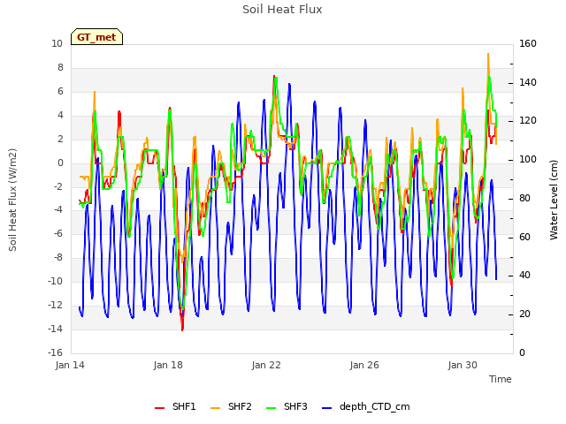
Task: Click the Jan 30 x-axis tick label
Action: 463,365
